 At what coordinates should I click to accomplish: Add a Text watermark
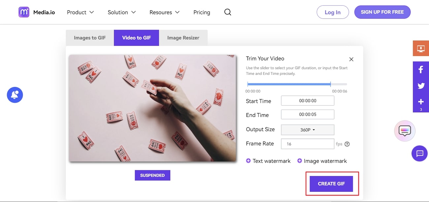pyautogui.click(x=268, y=161)
